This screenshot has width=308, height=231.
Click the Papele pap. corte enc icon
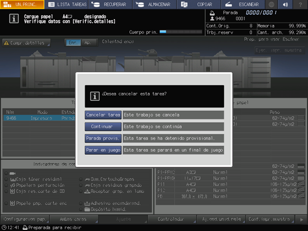pos(13,203)
